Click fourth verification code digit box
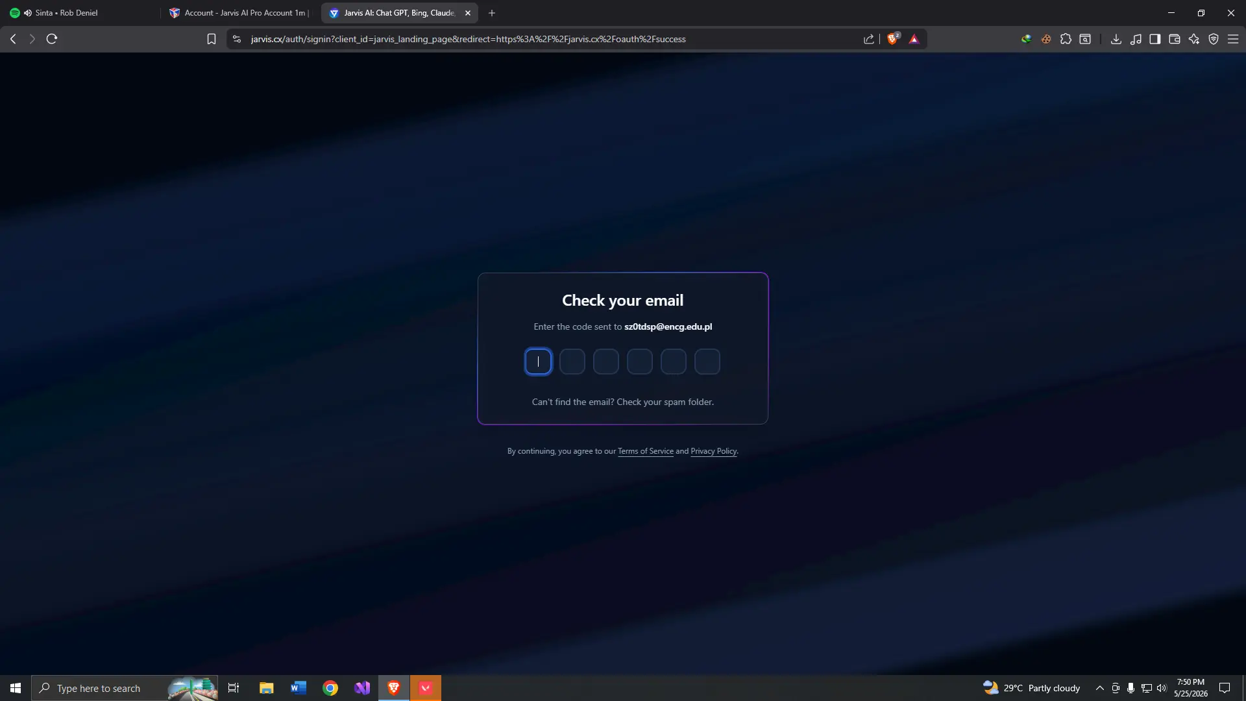 pos(639,362)
